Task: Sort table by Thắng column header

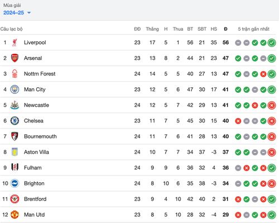Action: [152, 29]
